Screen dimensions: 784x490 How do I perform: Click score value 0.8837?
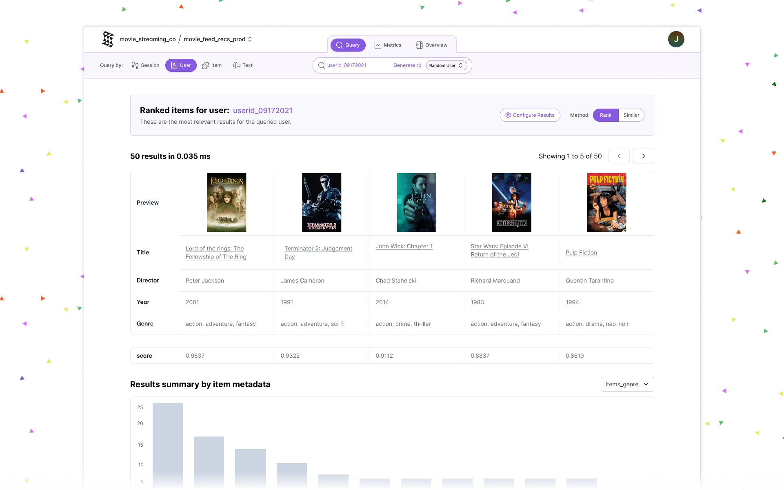pyautogui.click(x=480, y=356)
